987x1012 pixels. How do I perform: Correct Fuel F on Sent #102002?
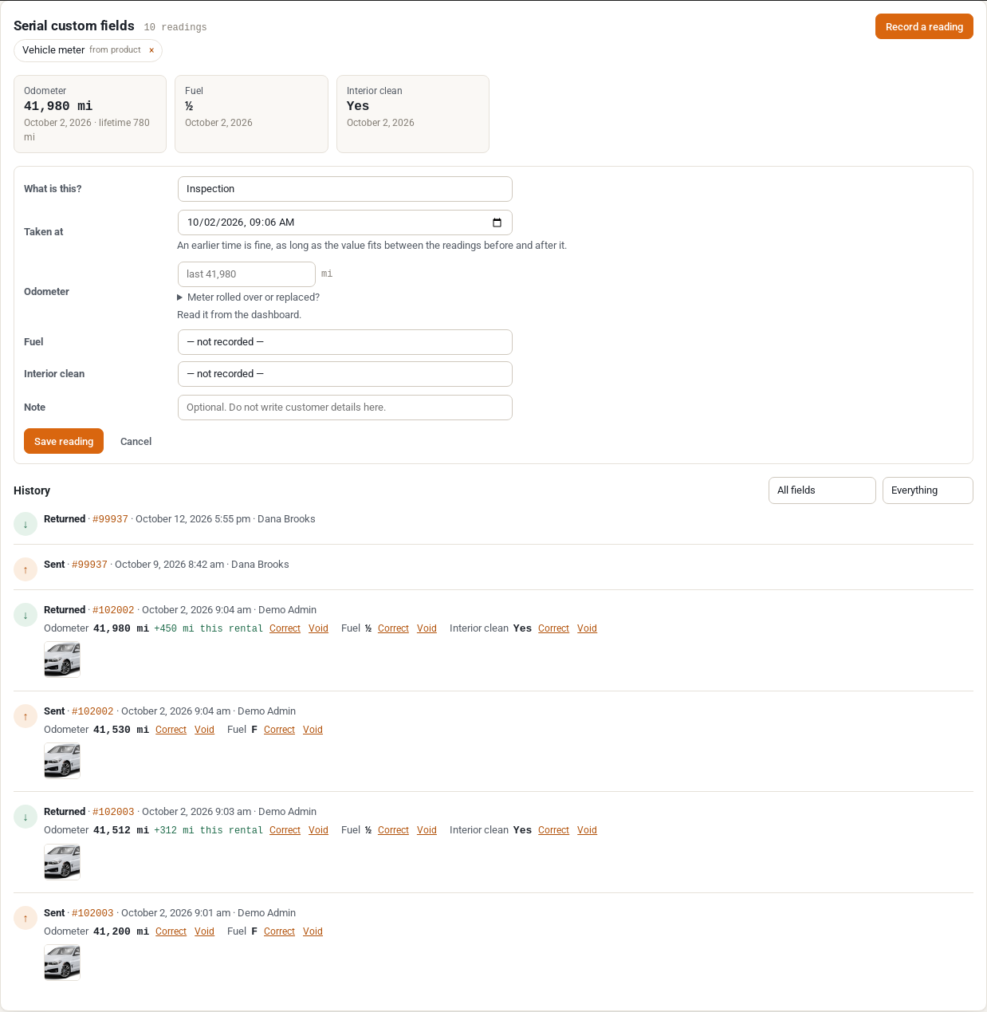coord(279,730)
